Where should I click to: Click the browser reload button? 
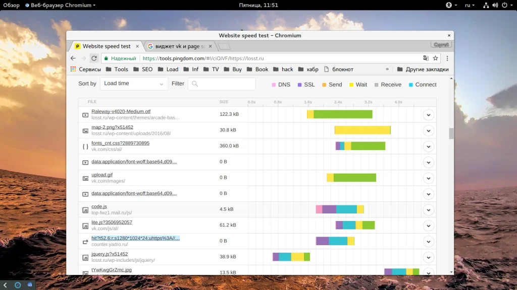pos(93,58)
